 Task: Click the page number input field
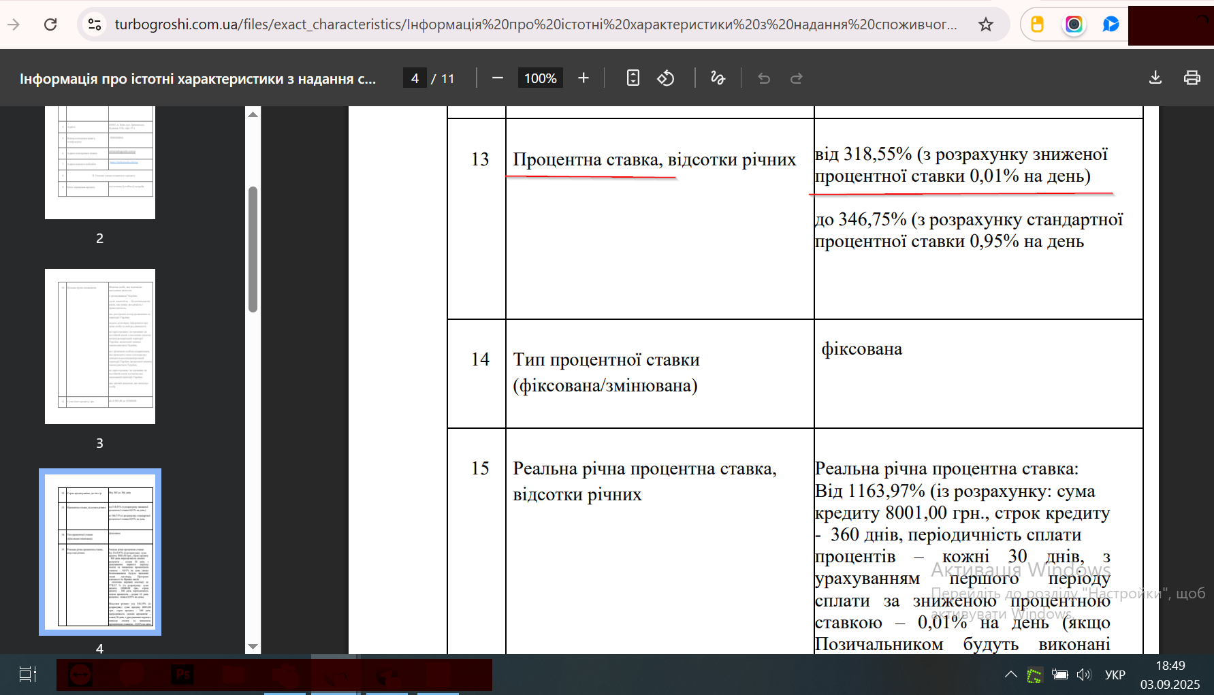click(415, 78)
